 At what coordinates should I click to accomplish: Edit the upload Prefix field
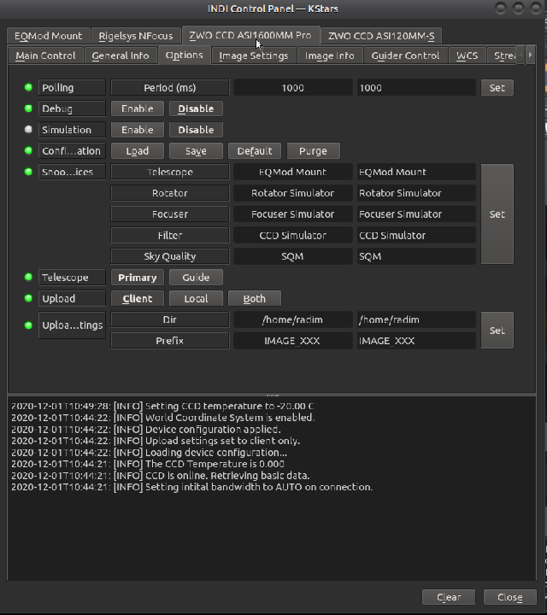tap(416, 341)
